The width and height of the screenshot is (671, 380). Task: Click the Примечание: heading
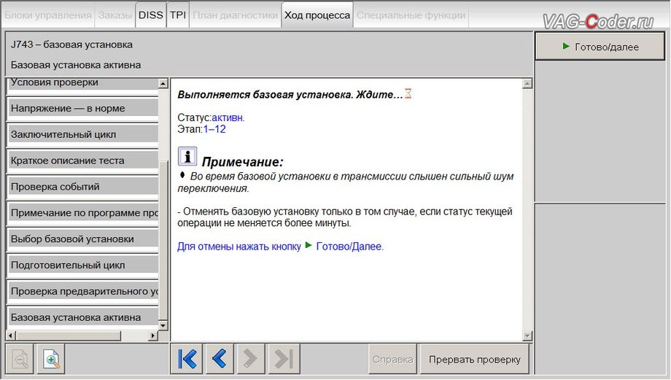click(242, 162)
